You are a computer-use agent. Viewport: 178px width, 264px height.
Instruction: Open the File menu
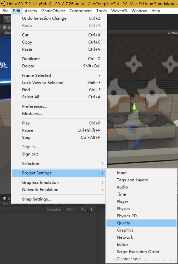click(5, 11)
